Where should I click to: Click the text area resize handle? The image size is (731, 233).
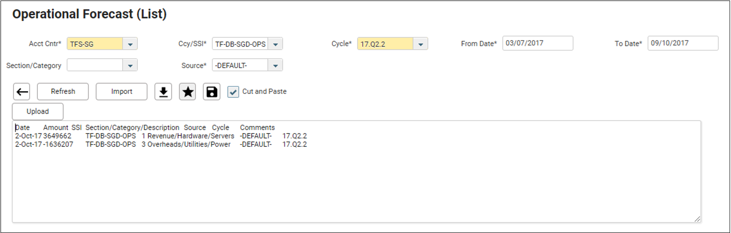[697, 219]
